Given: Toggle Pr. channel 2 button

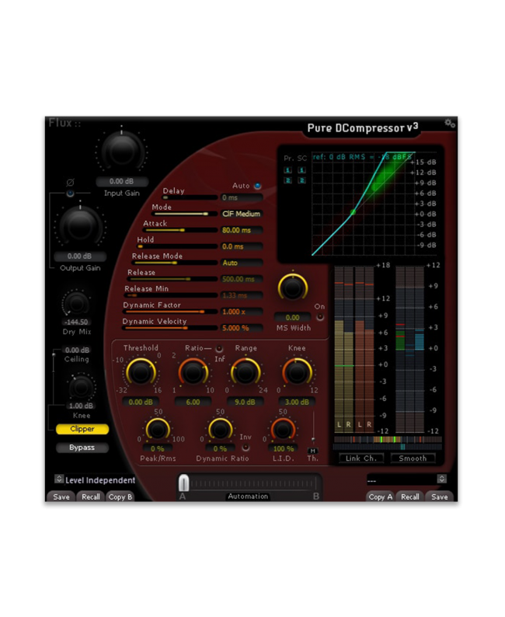Looking at the screenshot, I should (288, 180).
